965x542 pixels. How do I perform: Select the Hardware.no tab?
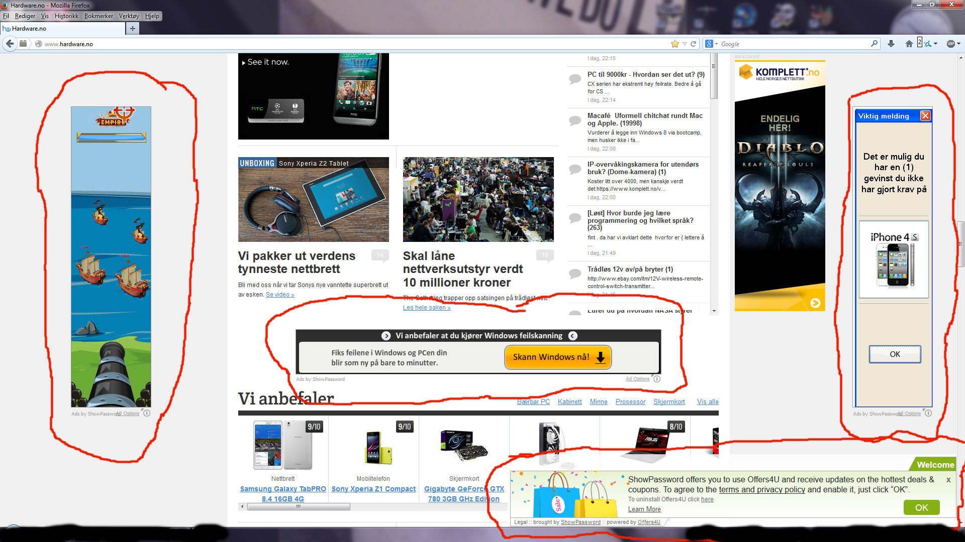coord(62,29)
